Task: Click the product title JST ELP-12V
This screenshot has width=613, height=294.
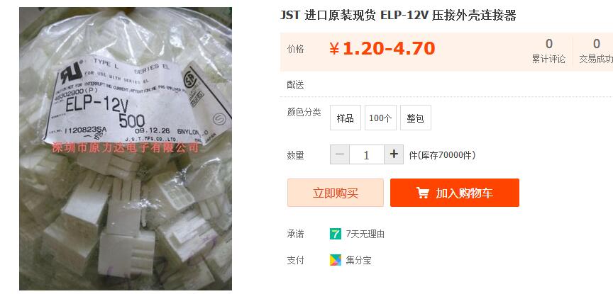Action: click(398, 15)
